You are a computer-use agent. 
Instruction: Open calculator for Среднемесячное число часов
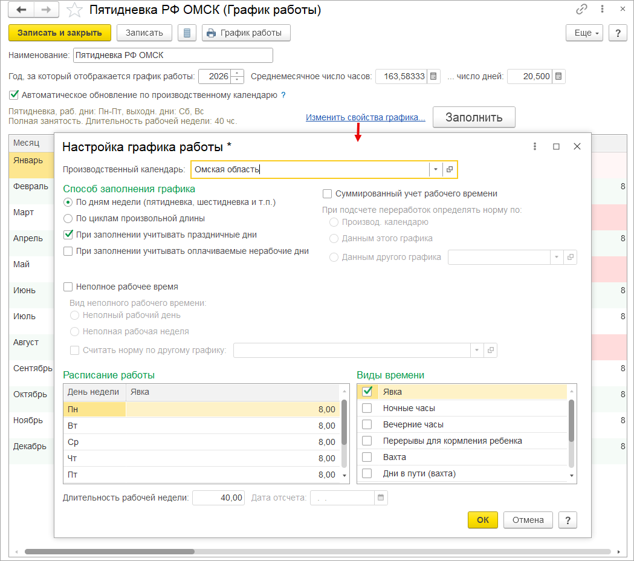433,77
